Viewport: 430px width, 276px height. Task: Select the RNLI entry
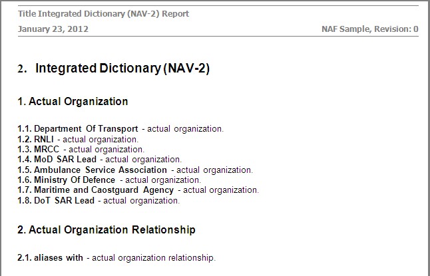[45, 140]
